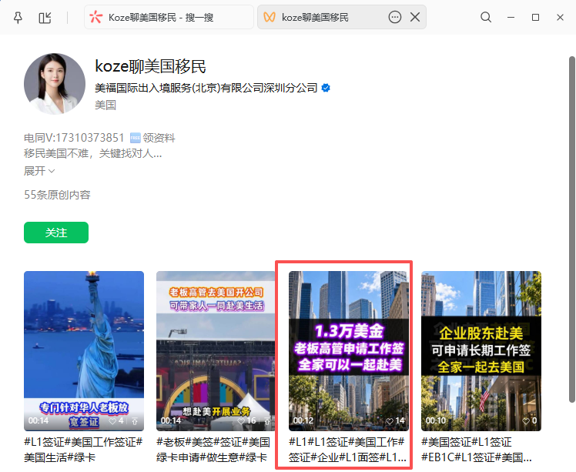576x472 pixels.
Task: Click the sidebar layout icon beside the pin
Action: pos(45,17)
